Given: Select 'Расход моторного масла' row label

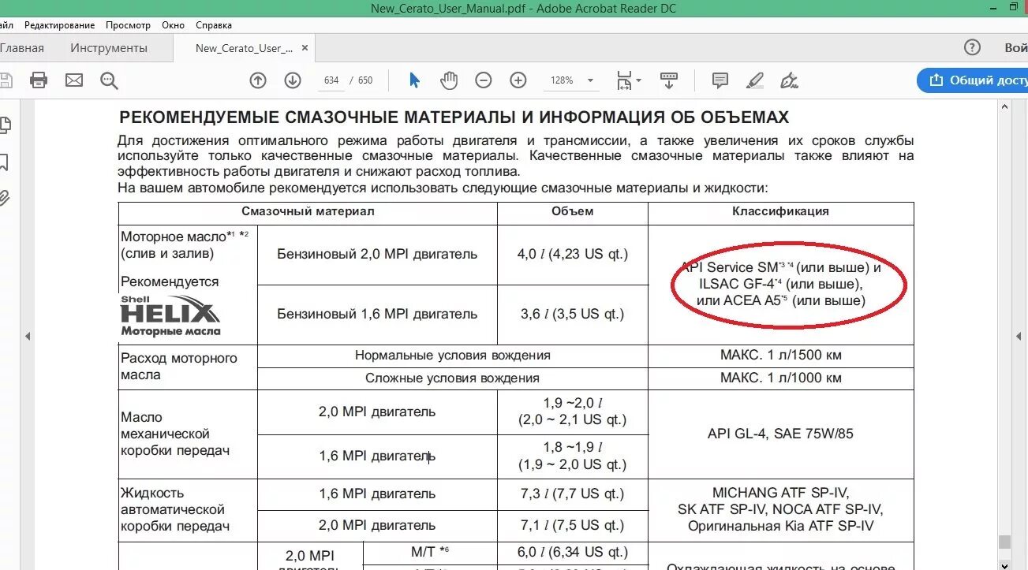Looking at the screenshot, I should click(x=178, y=367).
